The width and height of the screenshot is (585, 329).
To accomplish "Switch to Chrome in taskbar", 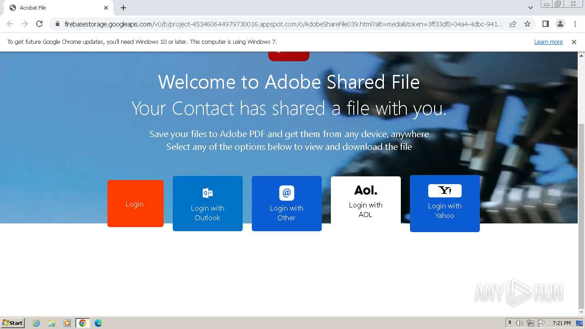I will [83, 323].
